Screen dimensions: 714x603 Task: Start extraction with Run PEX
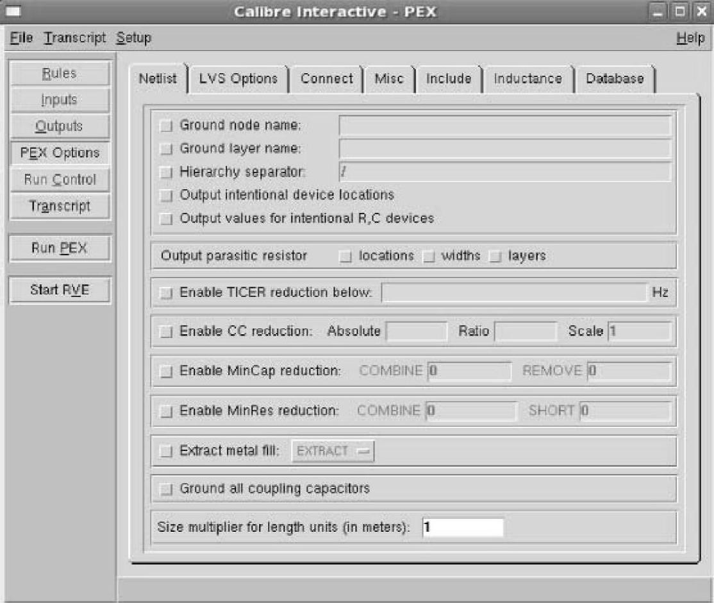point(60,248)
